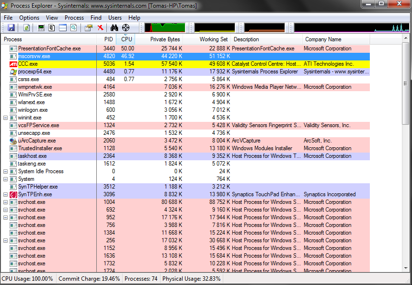
Task: Collapse the System process tree node
Action: [6, 179]
